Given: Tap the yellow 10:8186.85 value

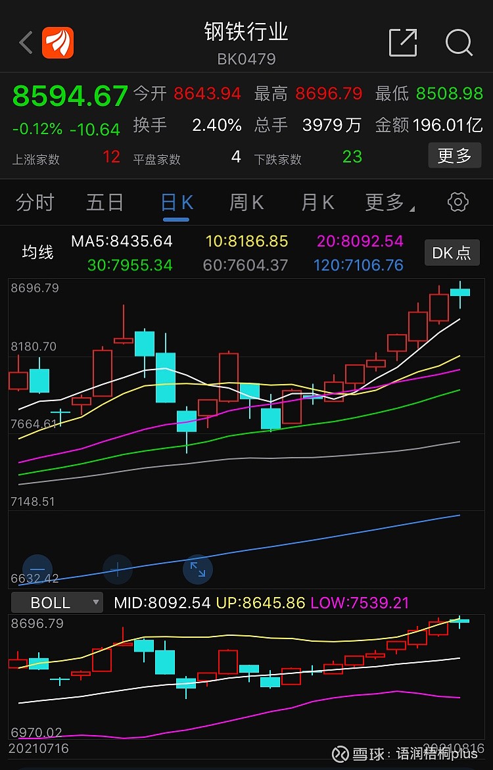Looking at the screenshot, I should click(x=246, y=241).
